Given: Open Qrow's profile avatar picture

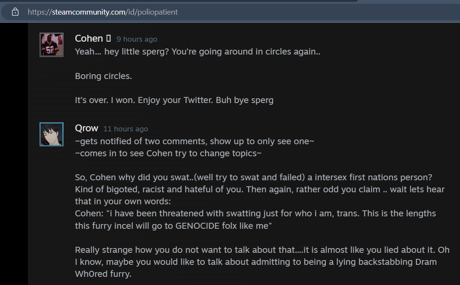Looking at the screenshot, I should click(x=52, y=134).
